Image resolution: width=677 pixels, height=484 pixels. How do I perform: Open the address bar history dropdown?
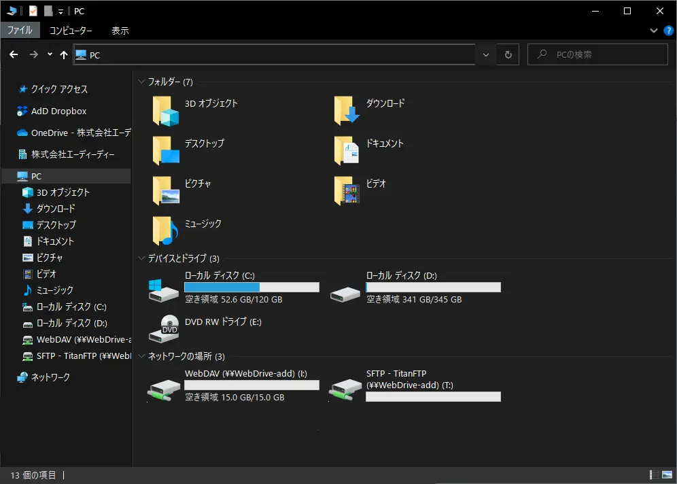point(485,55)
